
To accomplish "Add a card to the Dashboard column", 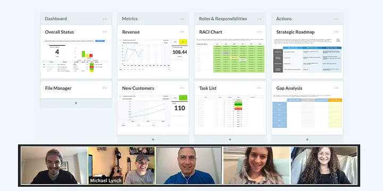I will click(76, 103).
